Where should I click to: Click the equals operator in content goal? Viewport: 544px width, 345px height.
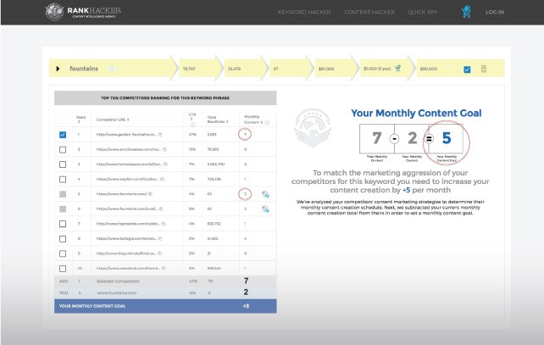click(429, 139)
